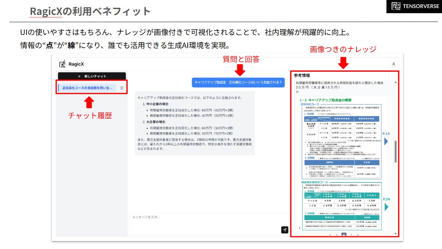Go to page 5 in the reference pagination

pos(337,235)
